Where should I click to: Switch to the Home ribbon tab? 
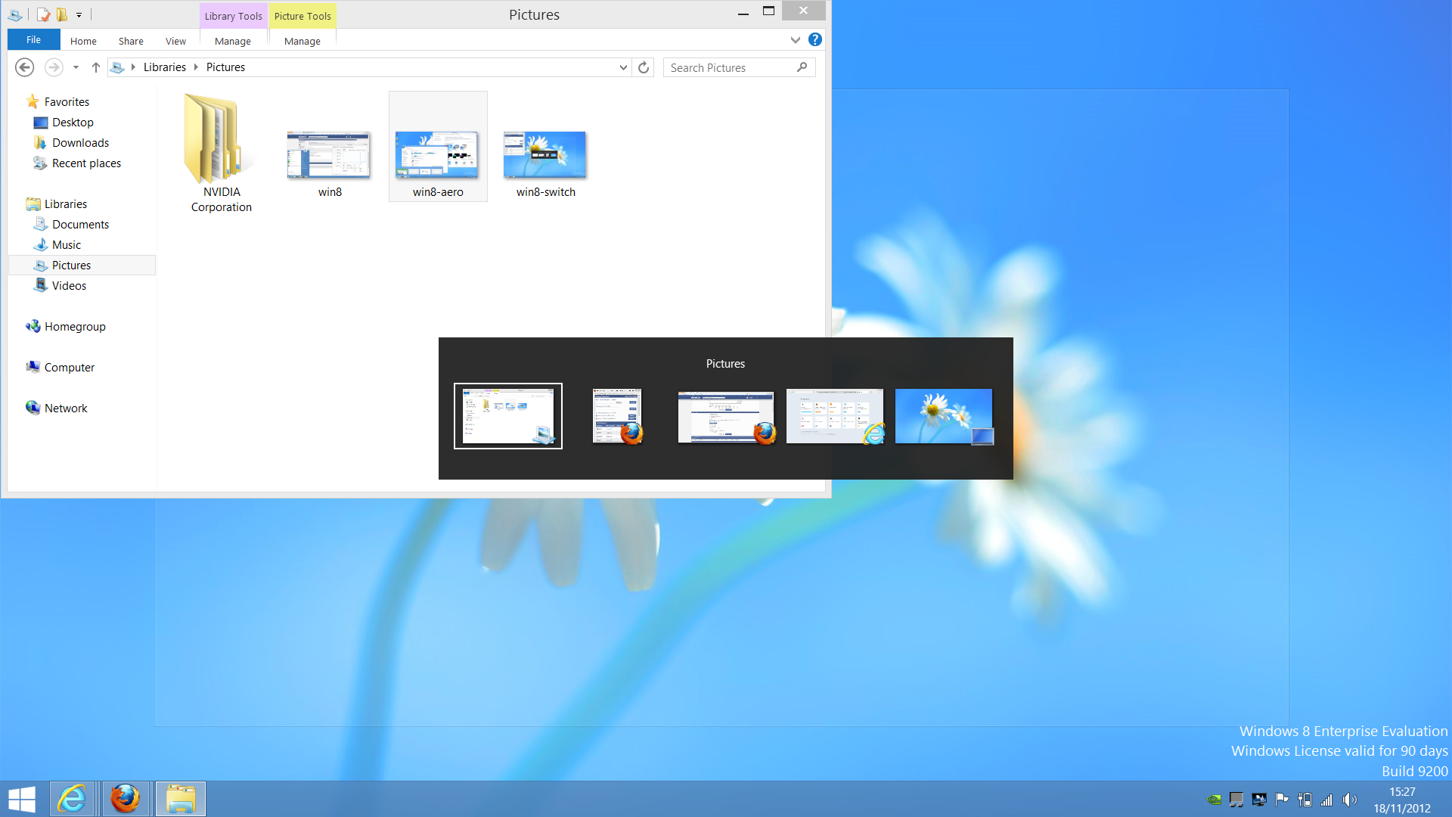point(83,41)
